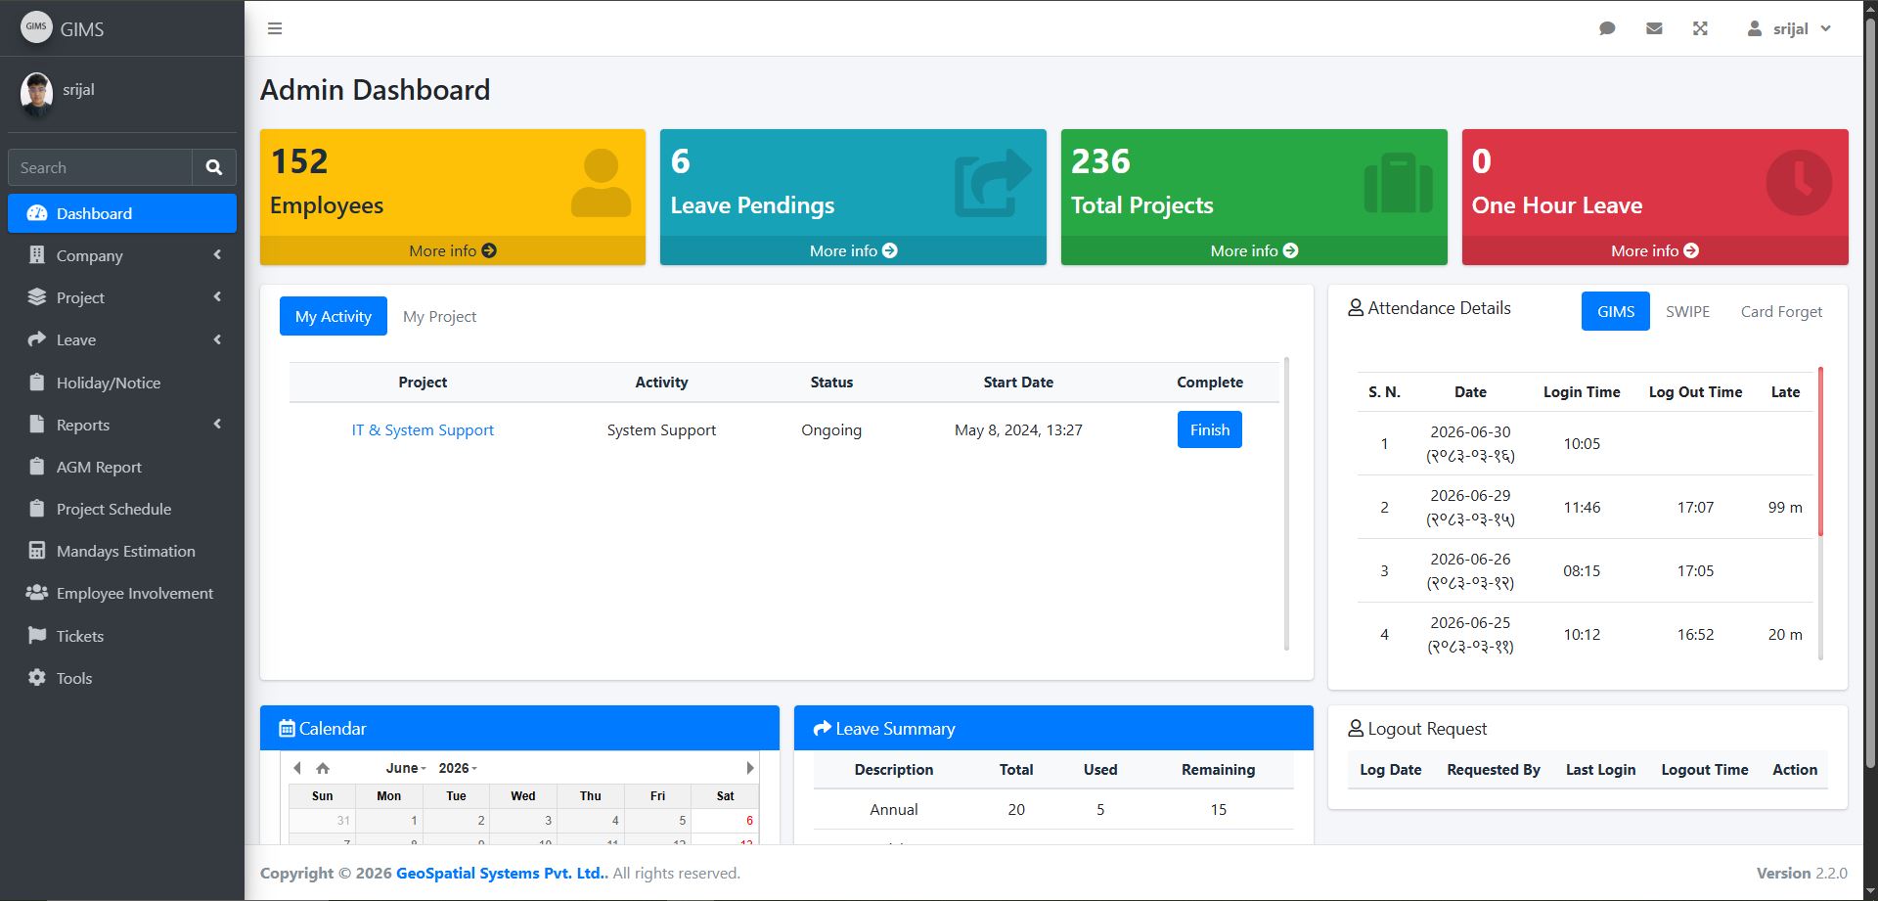1878x901 pixels.
Task: Open the srijal user dropdown
Action: click(1790, 28)
